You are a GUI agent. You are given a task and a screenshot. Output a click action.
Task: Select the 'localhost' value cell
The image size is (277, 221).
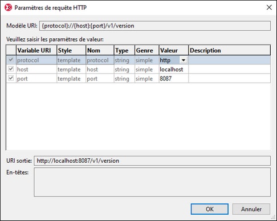click(174, 70)
